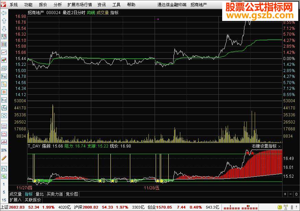Click the yellow upload icon in status bar

point(280,207)
